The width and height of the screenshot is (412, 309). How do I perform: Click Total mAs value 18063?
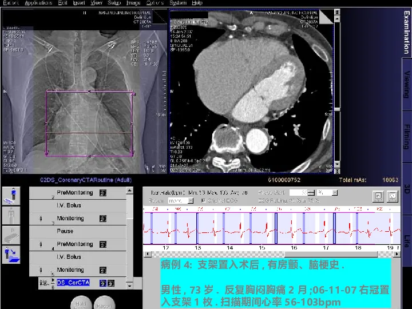pyautogui.click(x=390, y=180)
